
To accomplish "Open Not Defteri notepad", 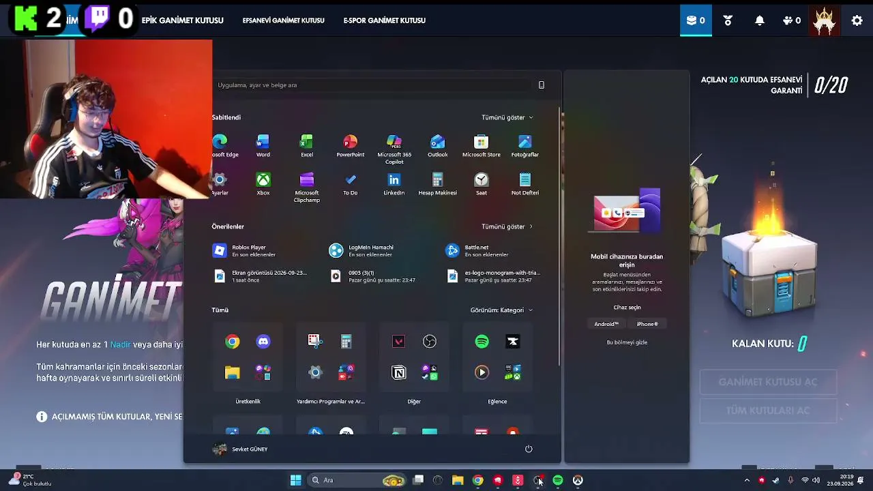I will point(525,183).
